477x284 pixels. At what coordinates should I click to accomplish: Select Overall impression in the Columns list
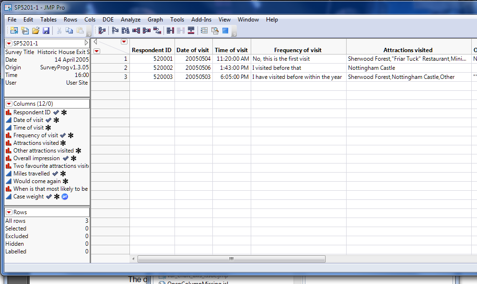coord(36,158)
